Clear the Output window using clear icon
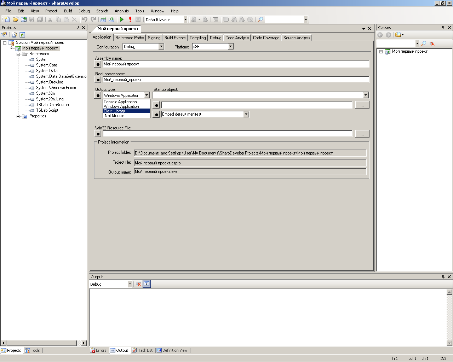 pos(139,284)
